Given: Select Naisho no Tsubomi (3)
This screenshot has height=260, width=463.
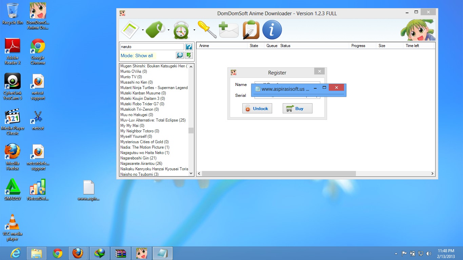Looking at the screenshot, I should tap(139, 174).
